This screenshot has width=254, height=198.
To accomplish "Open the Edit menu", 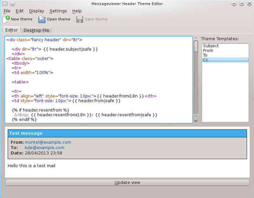I will (20, 11).
